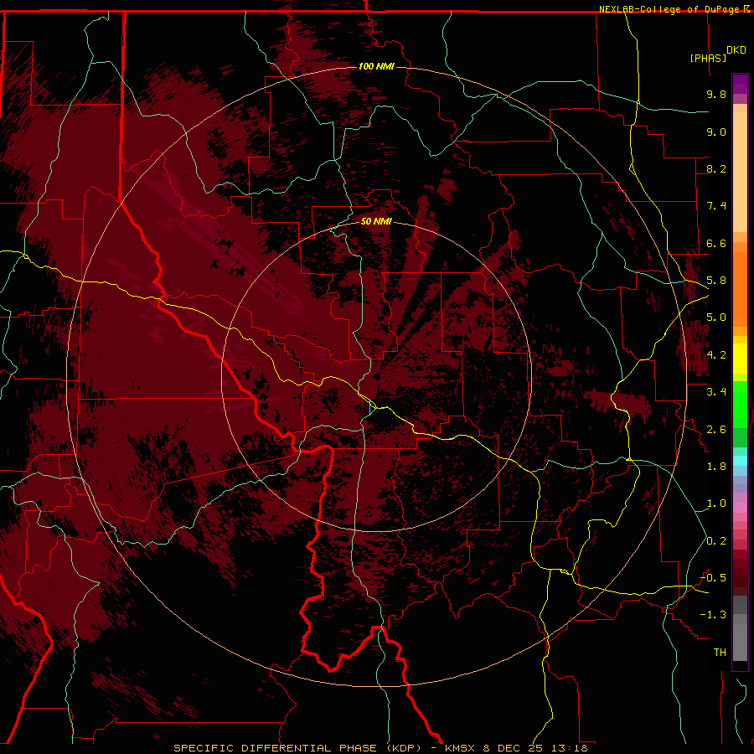Pick the yellow segment of the color bar
Viewport: 754px width, 754px height.
(x=740, y=359)
